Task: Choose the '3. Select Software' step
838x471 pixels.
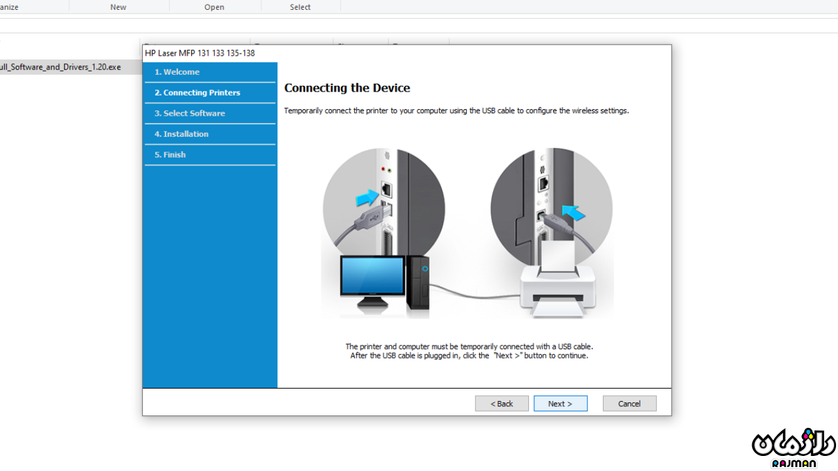Action: coord(210,113)
